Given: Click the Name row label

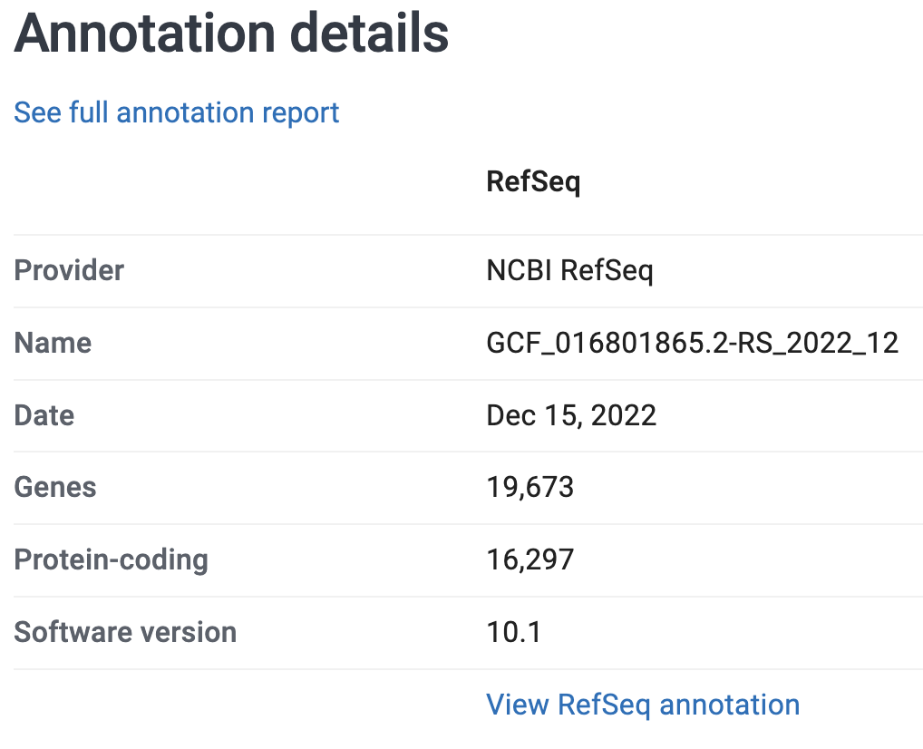Looking at the screenshot, I should pos(53,343).
